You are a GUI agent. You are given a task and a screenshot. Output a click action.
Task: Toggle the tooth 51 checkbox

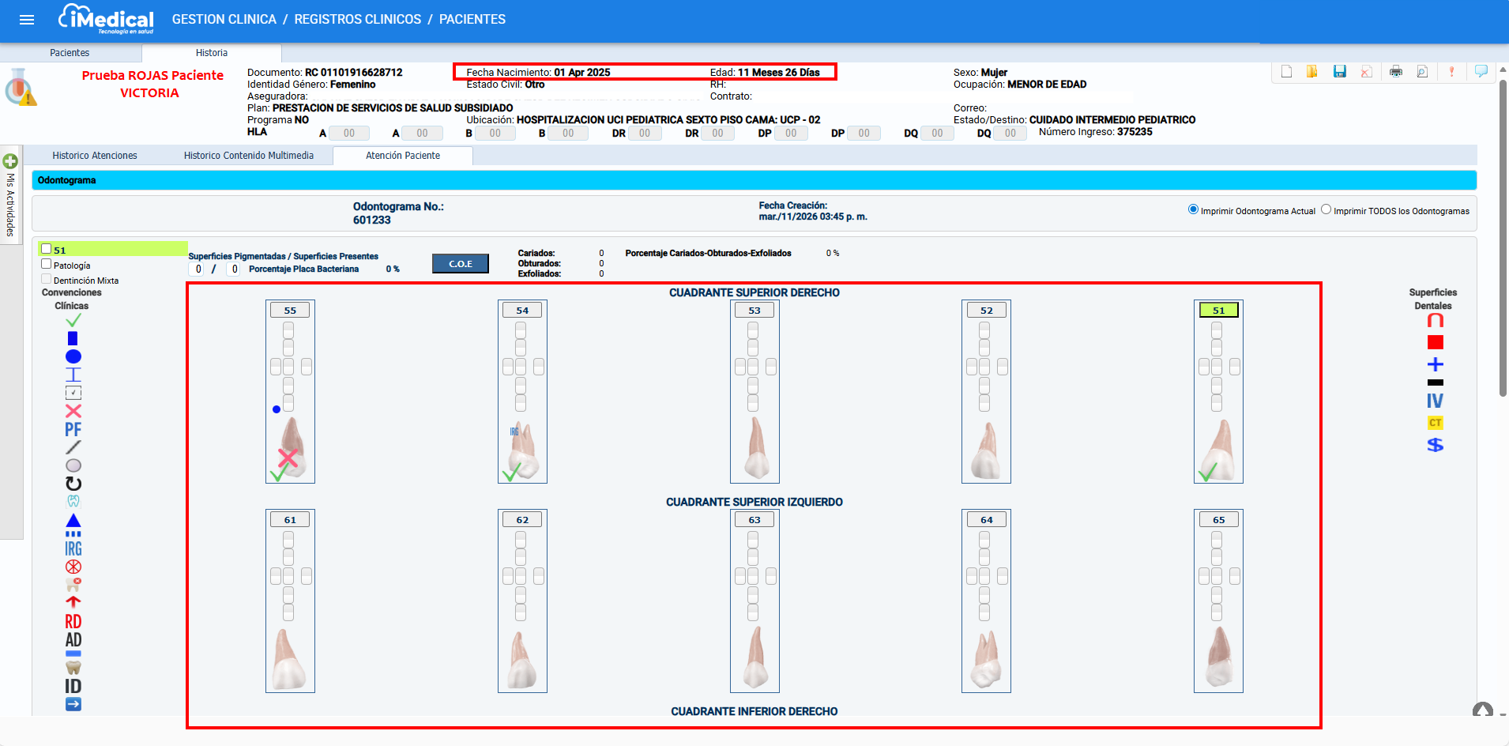coord(47,249)
